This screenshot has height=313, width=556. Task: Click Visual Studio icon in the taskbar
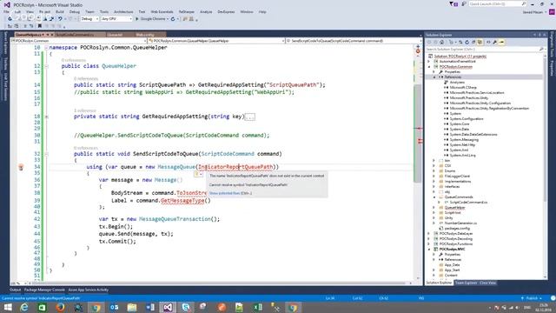coord(168,307)
